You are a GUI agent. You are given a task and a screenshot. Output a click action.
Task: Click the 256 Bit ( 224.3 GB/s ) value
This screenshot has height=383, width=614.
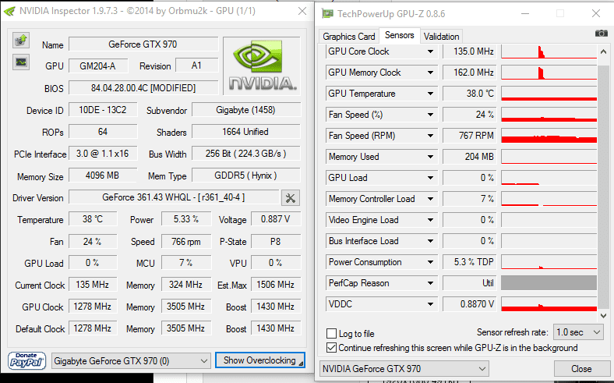click(x=246, y=154)
